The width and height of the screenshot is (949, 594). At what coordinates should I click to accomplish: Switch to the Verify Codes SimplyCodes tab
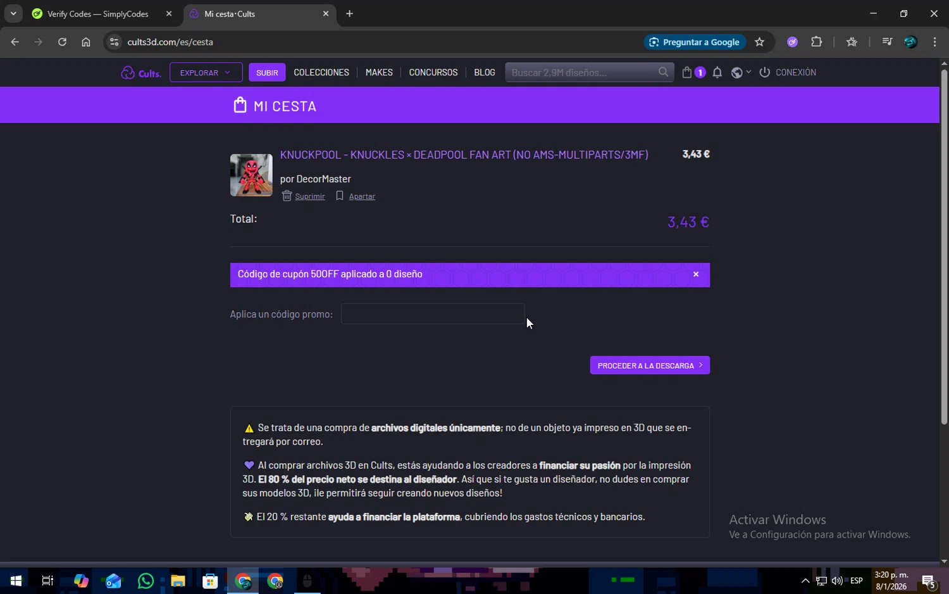tap(97, 13)
